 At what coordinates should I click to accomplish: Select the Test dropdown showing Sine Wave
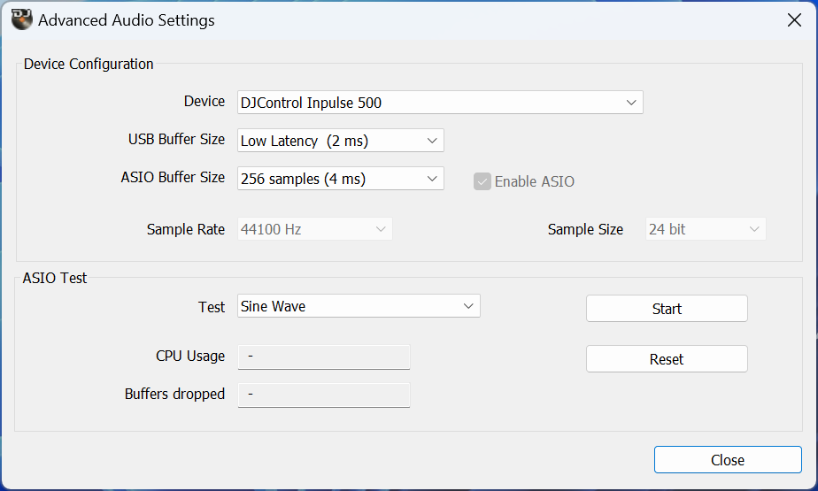click(359, 306)
